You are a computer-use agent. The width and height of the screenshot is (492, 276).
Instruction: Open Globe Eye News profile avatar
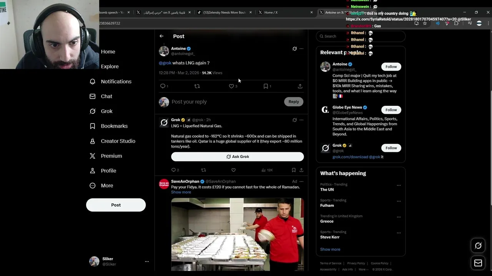[x=325, y=110]
